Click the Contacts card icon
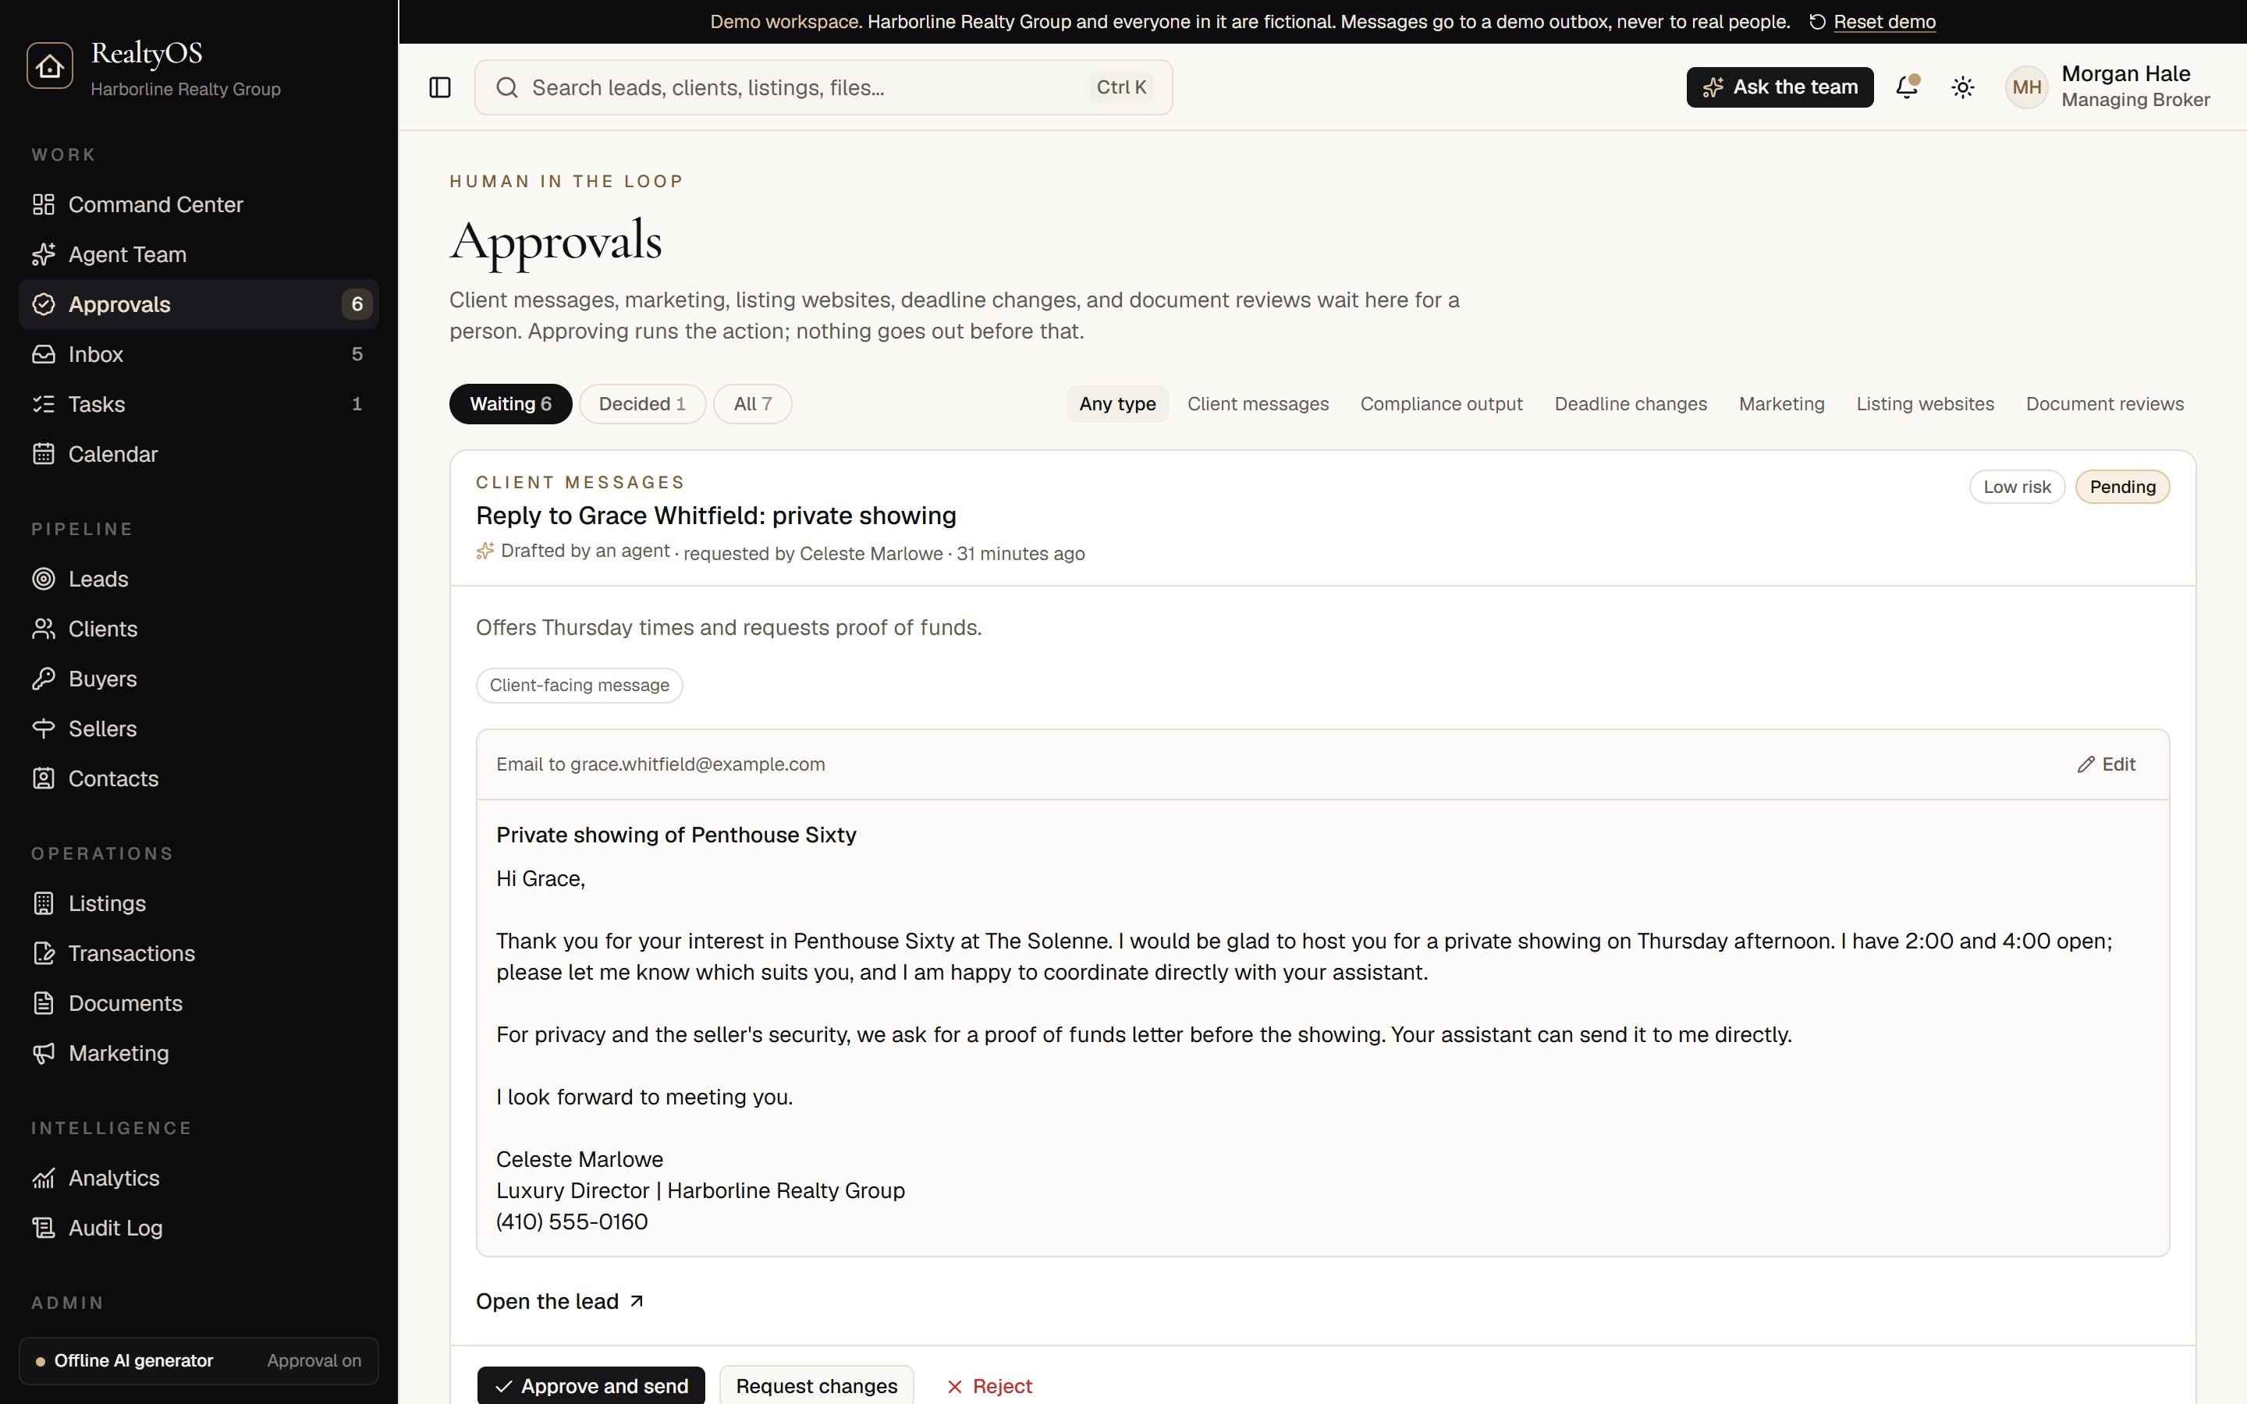 [x=44, y=778]
